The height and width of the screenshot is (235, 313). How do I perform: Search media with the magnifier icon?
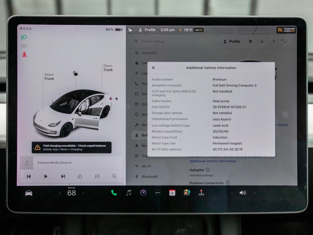pyautogui.click(x=114, y=176)
